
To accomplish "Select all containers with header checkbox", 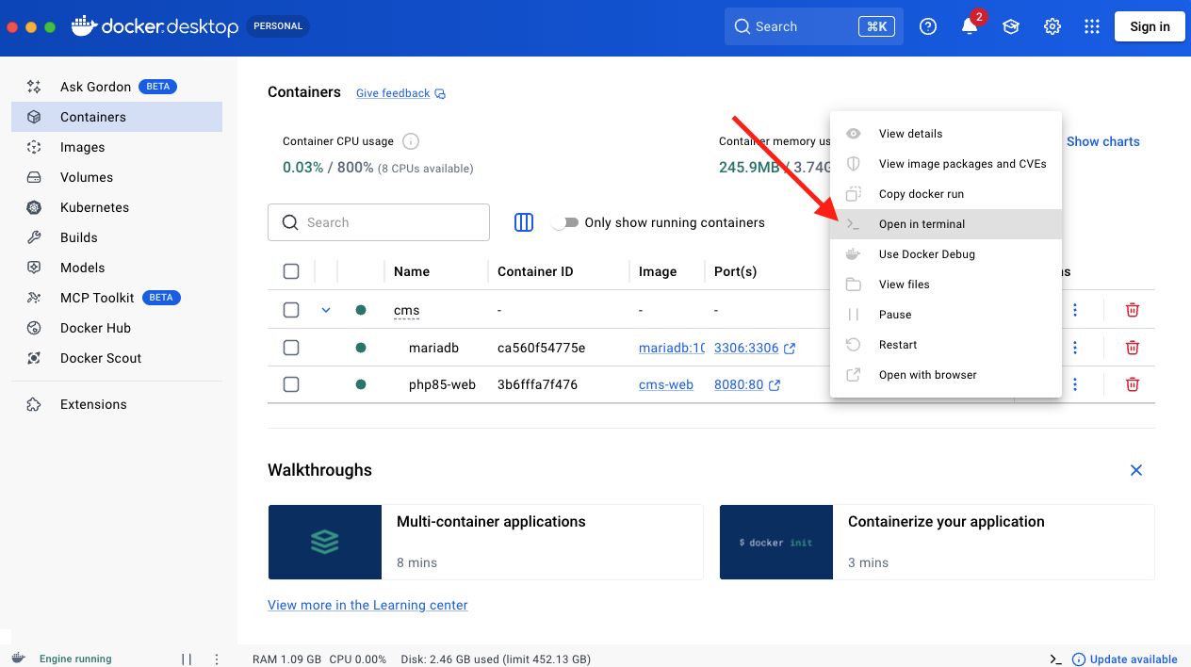I will click(291, 271).
